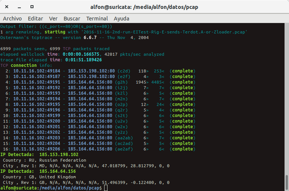Viewport: 289px width, 191px height.
Task: Open the Ver menu
Action: [x=53, y=19]
